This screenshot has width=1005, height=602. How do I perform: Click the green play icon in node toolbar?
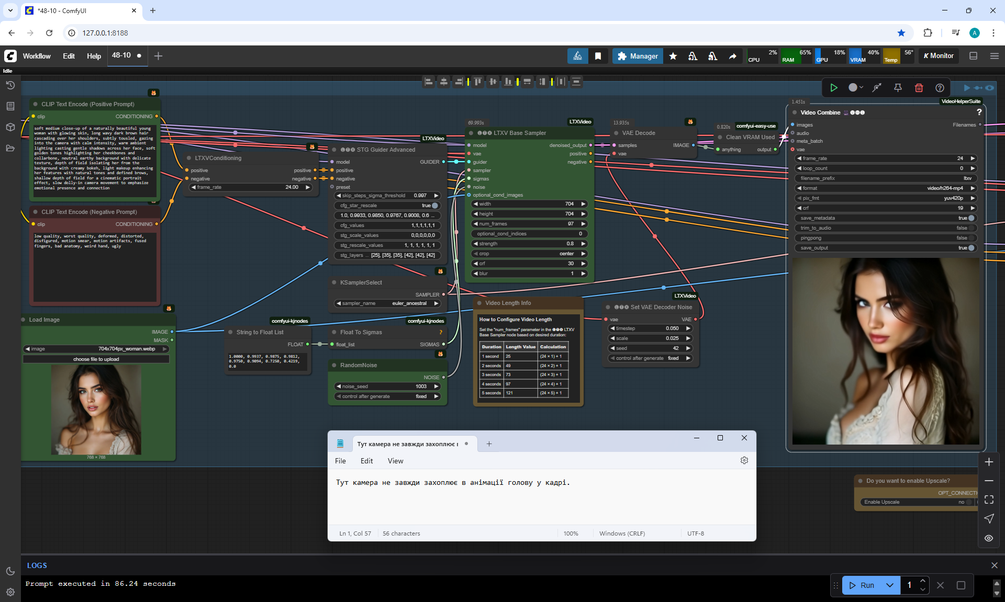click(834, 88)
